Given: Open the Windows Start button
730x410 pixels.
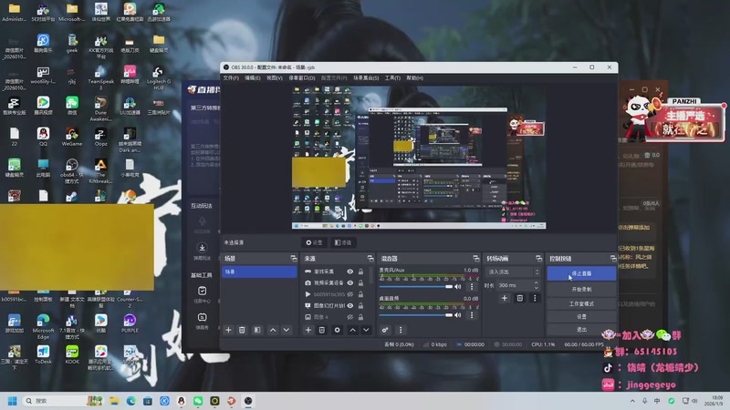Looking at the screenshot, I should (13, 401).
